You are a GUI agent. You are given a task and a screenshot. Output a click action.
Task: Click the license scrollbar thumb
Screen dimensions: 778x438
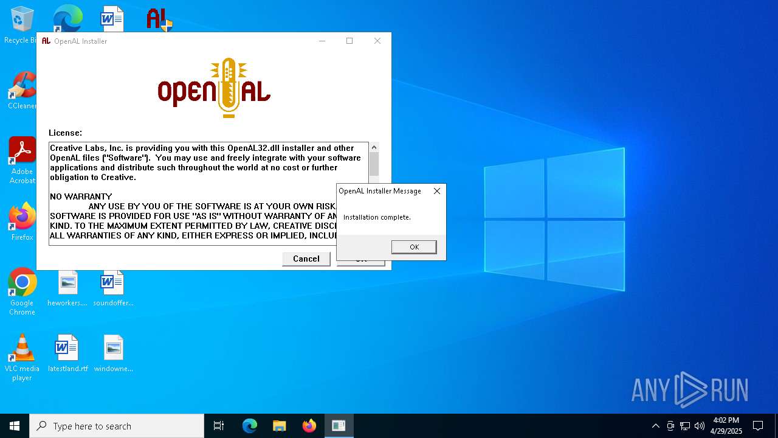click(374, 164)
